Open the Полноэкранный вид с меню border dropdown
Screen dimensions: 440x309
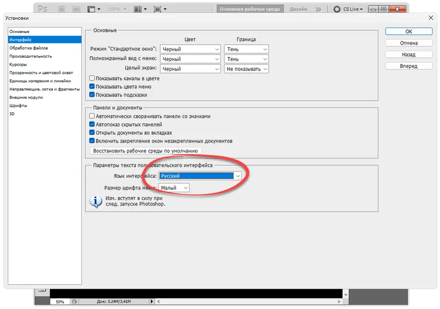click(x=246, y=59)
